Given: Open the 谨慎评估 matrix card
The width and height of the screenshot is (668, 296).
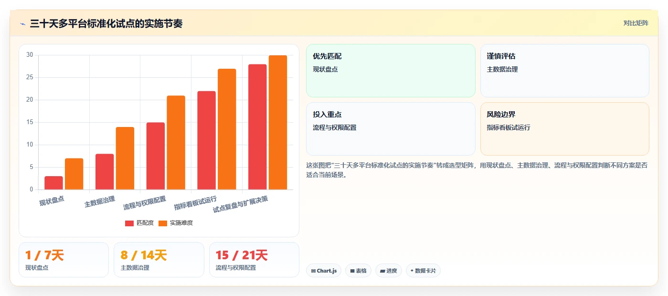Looking at the screenshot, I should click(x=564, y=71).
